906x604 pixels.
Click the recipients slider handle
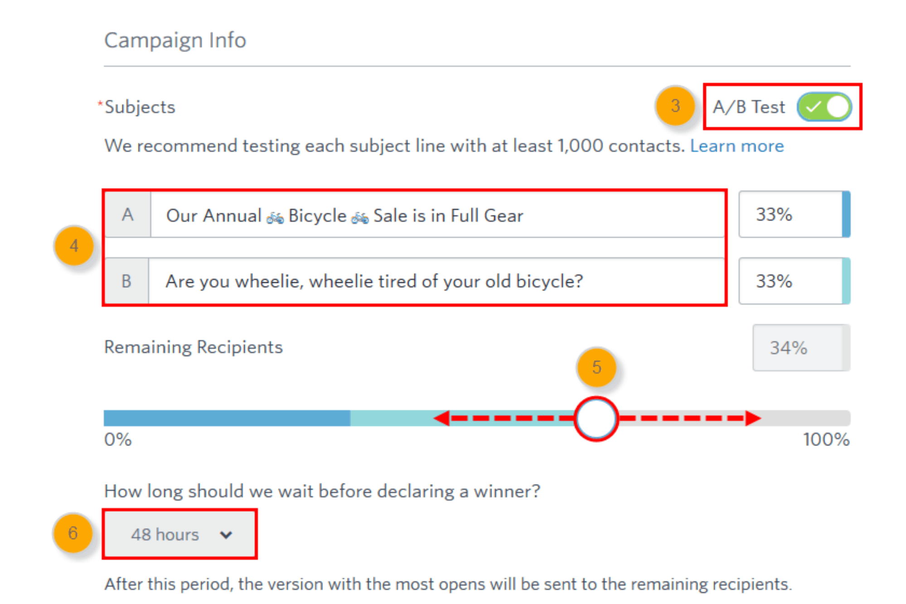(x=596, y=418)
